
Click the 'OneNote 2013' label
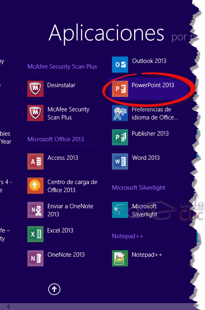(x=66, y=255)
